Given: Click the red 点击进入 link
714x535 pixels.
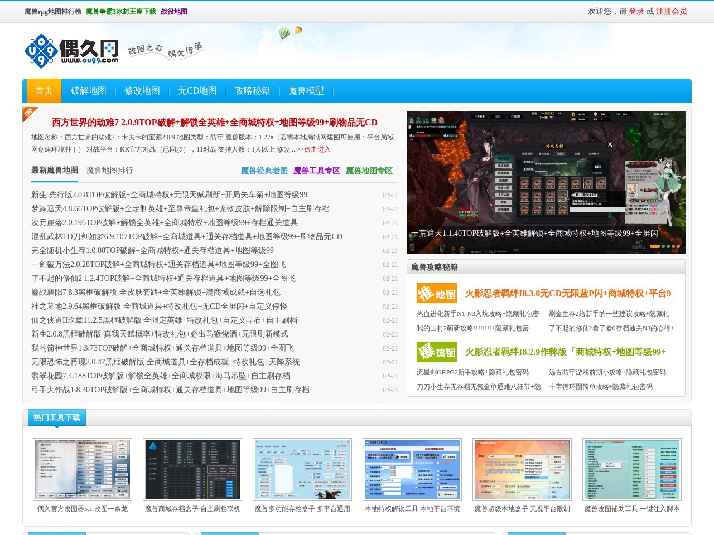Looking at the screenshot, I should (317, 149).
